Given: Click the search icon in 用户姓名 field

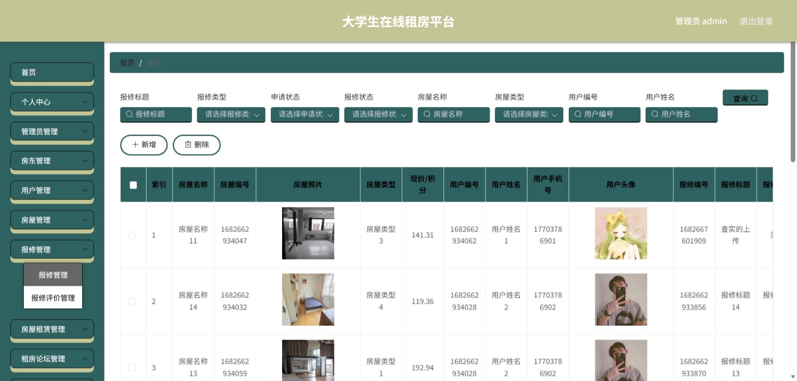Looking at the screenshot, I should click(x=655, y=114).
